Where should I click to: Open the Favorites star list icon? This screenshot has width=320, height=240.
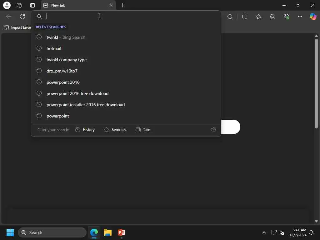click(258, 17)
